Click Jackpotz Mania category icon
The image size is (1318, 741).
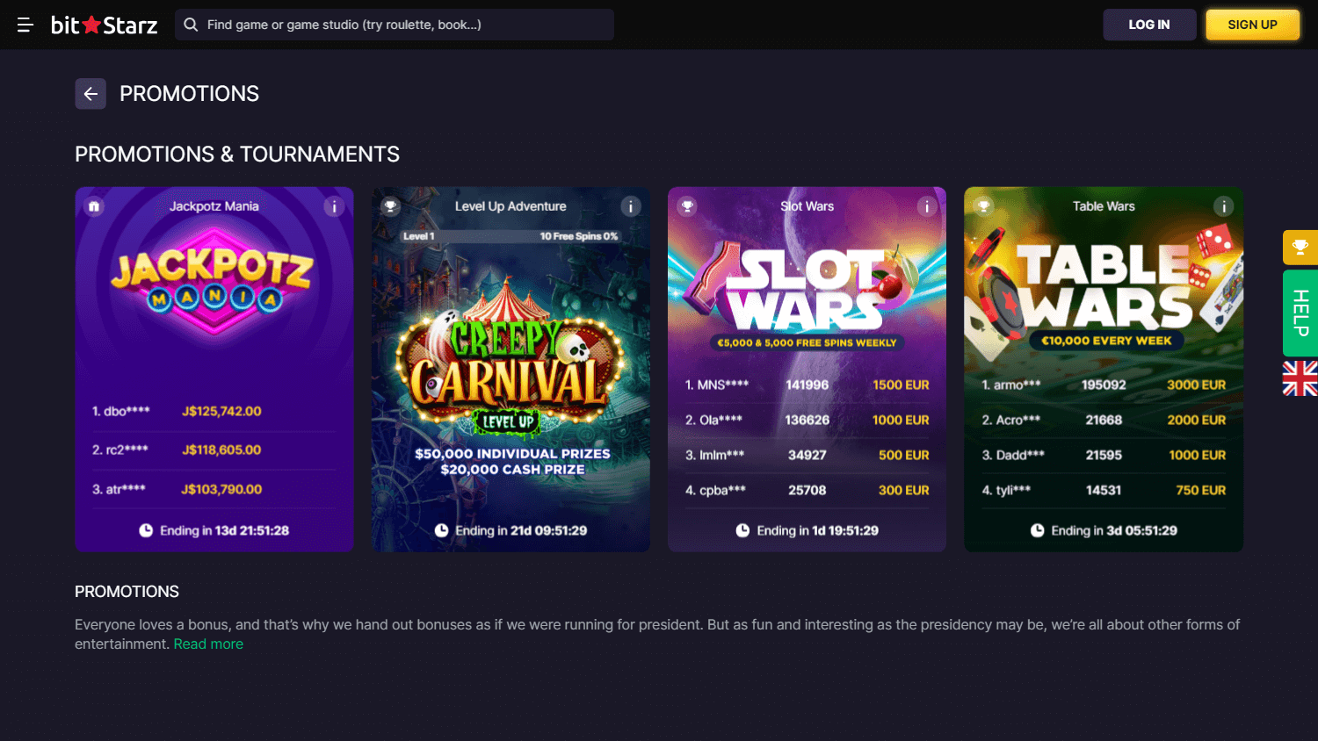[94, 206]
